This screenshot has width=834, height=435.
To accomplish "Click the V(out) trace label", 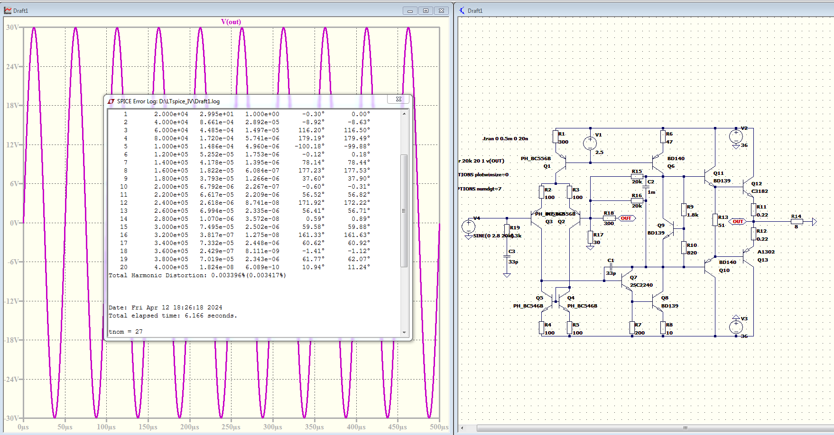I will coord(231,22).
